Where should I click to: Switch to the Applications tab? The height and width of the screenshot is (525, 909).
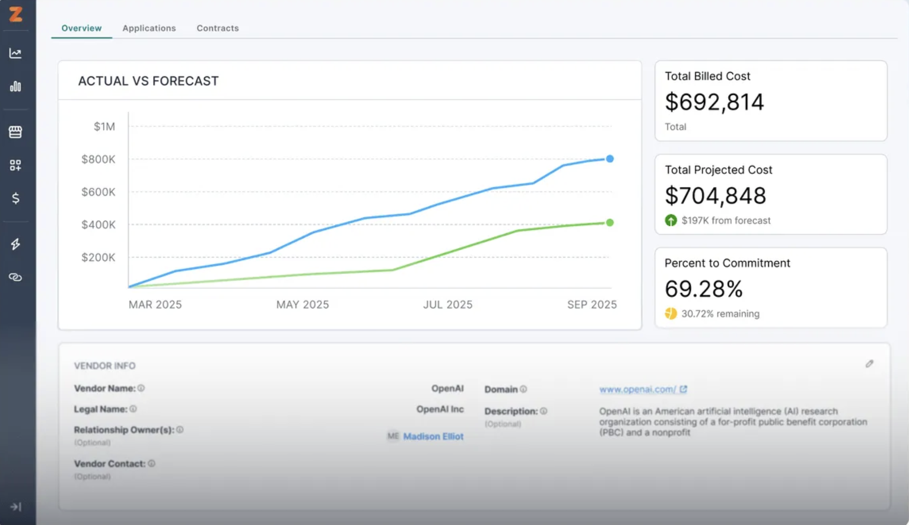click(149, 28)
